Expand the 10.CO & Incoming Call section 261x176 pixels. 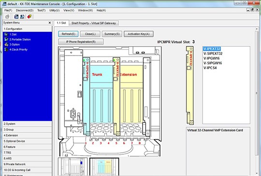[x=27, y=170]
